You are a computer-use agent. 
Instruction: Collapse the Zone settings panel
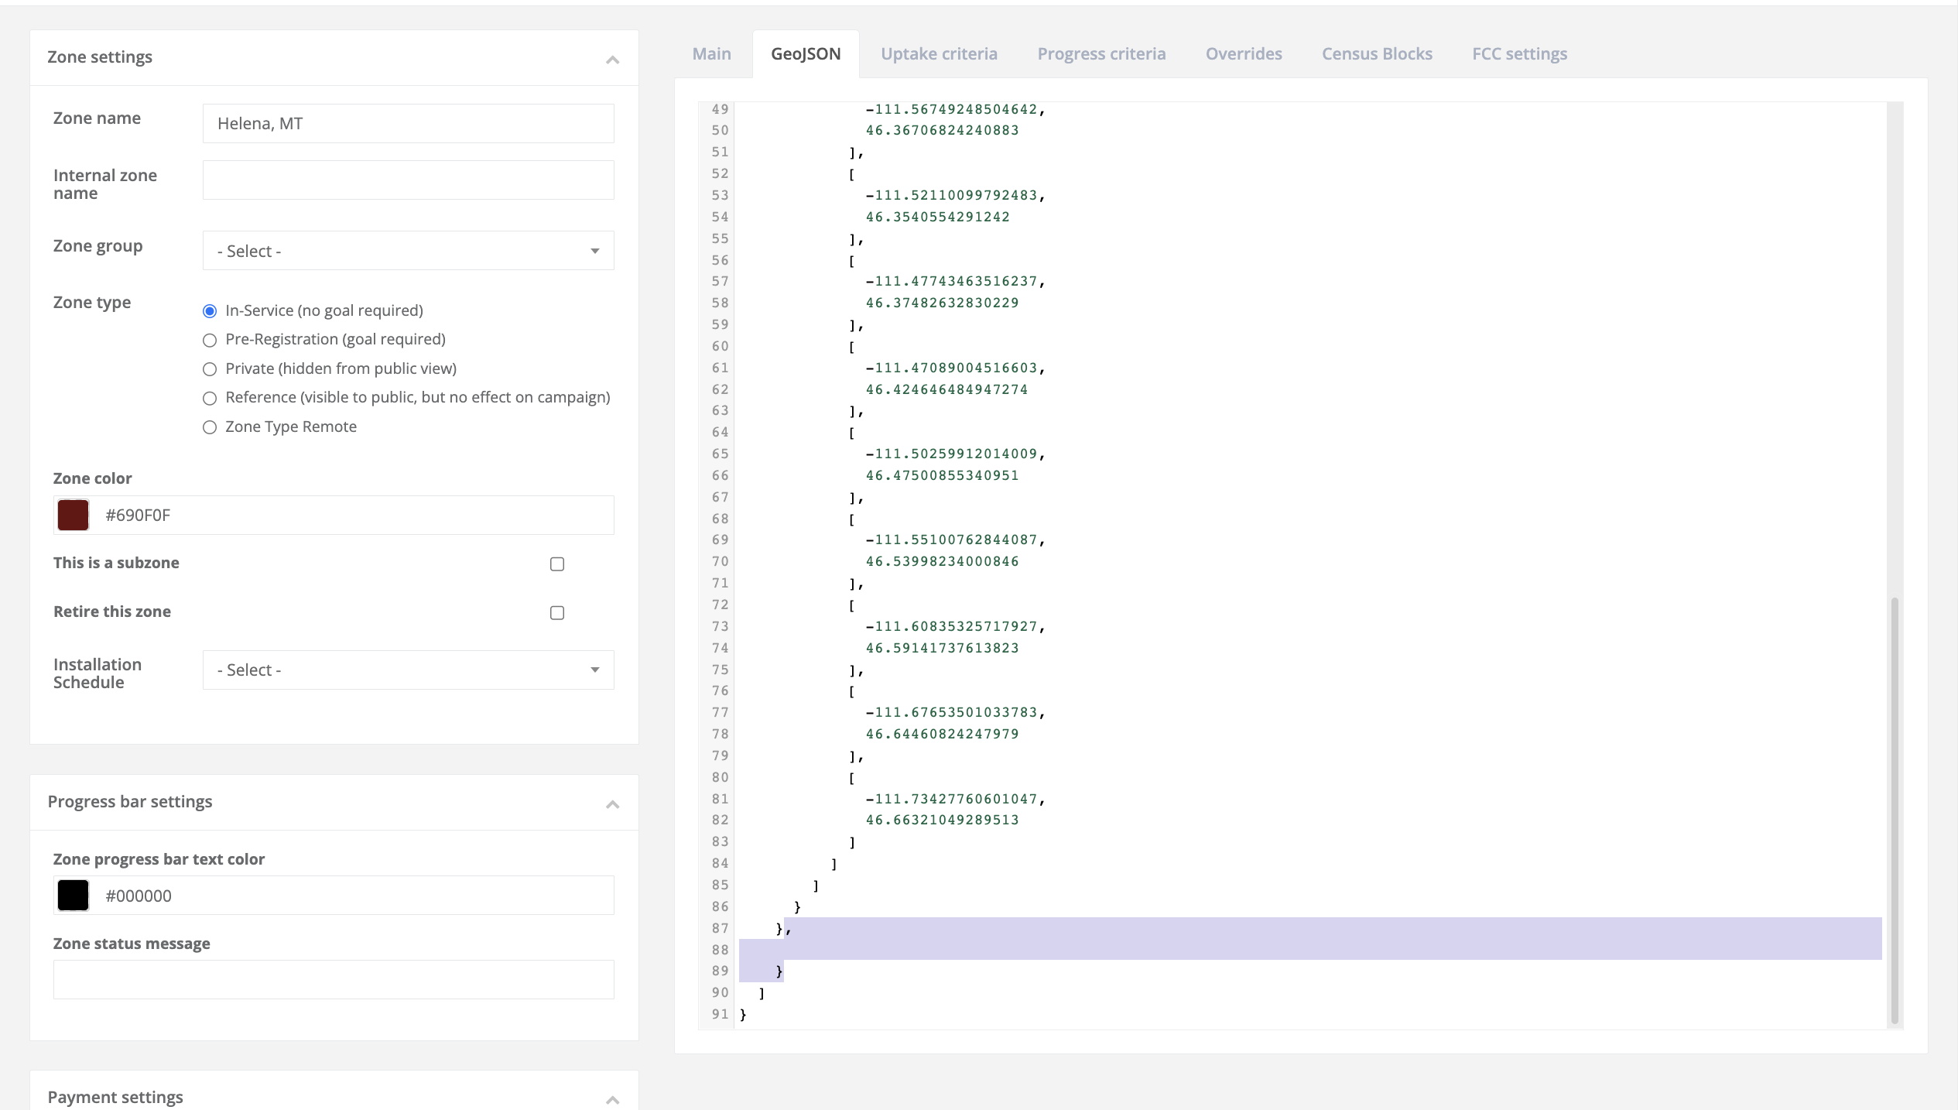(612, 58)
